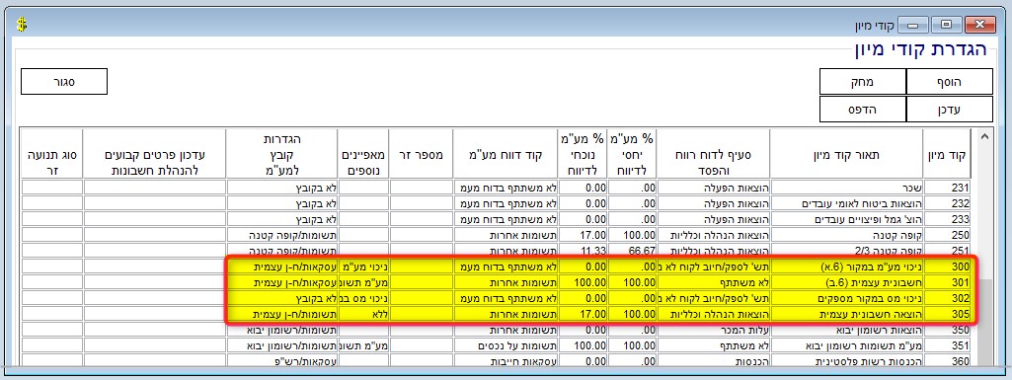Click the עסקאות חייבות cell
Viewport: 1012px width, 380px height.
pos(505,360)
